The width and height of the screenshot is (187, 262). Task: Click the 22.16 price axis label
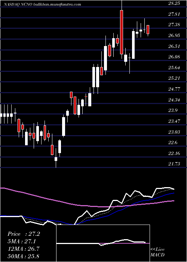coord(174,153)
